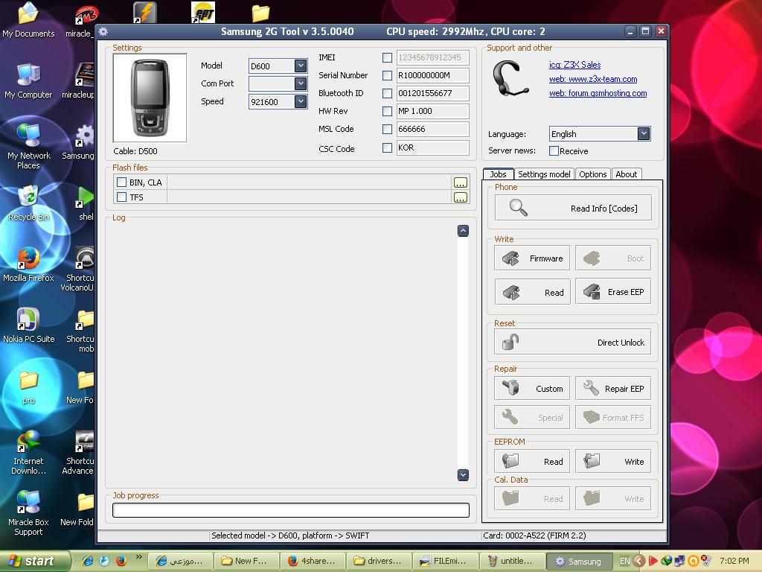Switch to 4share taskbar window
The image size is (762, 572).
click(x=312, y=561)
